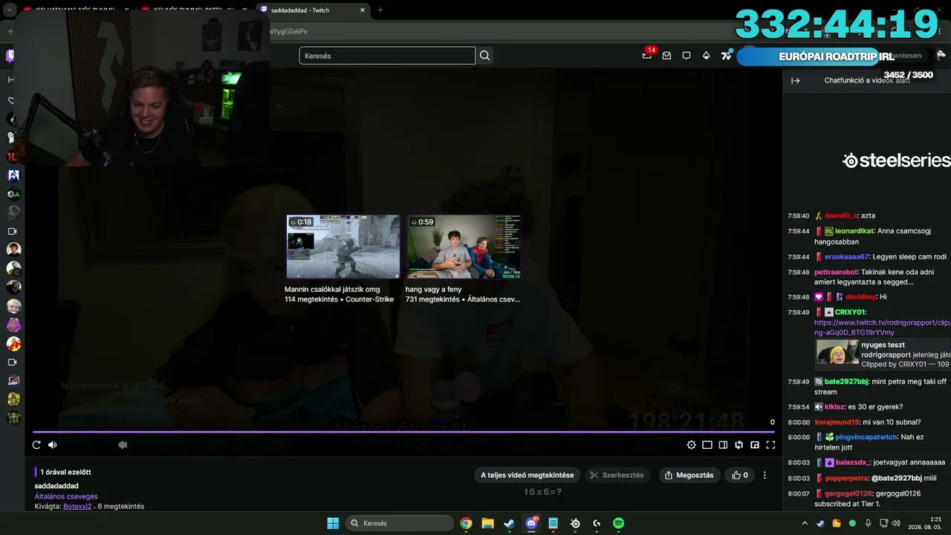Collapse the chat panel with arrow icon

pyautogui.click(x=796, y=80)
